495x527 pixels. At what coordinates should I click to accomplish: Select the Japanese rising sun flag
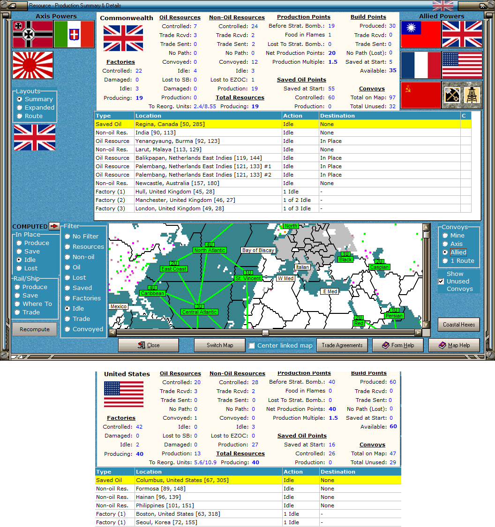tap(33, 65)
